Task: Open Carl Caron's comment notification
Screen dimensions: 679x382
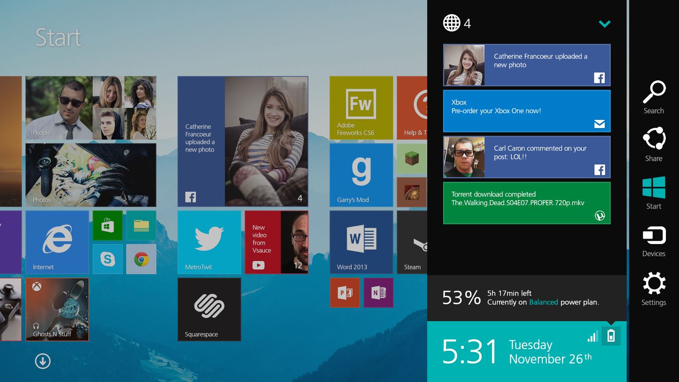Action: coord(527,157)
